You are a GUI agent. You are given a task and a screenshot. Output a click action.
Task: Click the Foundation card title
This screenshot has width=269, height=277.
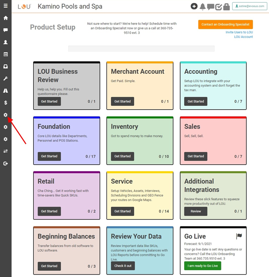tap(54, 126)
